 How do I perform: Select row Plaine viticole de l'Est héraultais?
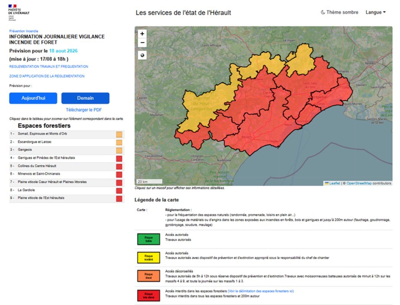point(67,199)
